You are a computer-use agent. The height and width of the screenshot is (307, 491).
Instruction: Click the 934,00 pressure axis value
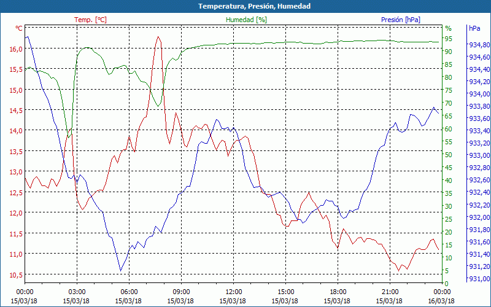479,94
